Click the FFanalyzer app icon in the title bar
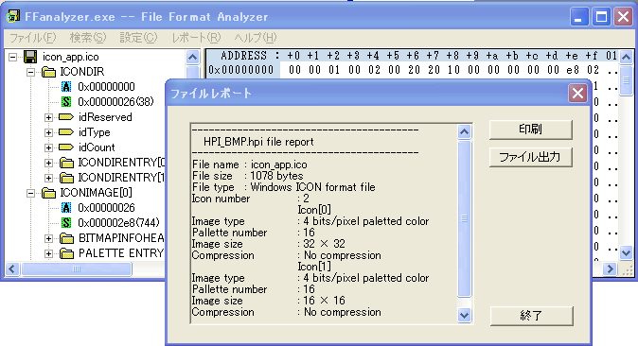Image resolution: width=638 pixels, height=346 pixels. pyautogui.click(x=13, y=17)
